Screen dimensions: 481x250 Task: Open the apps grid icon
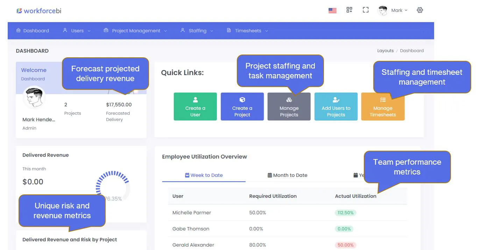[349, 10]
